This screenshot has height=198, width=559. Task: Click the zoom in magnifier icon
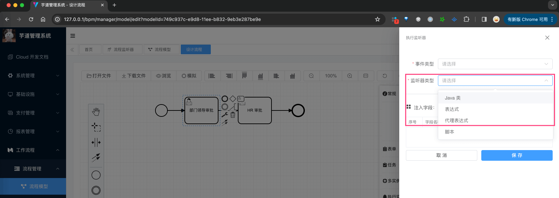350,76
